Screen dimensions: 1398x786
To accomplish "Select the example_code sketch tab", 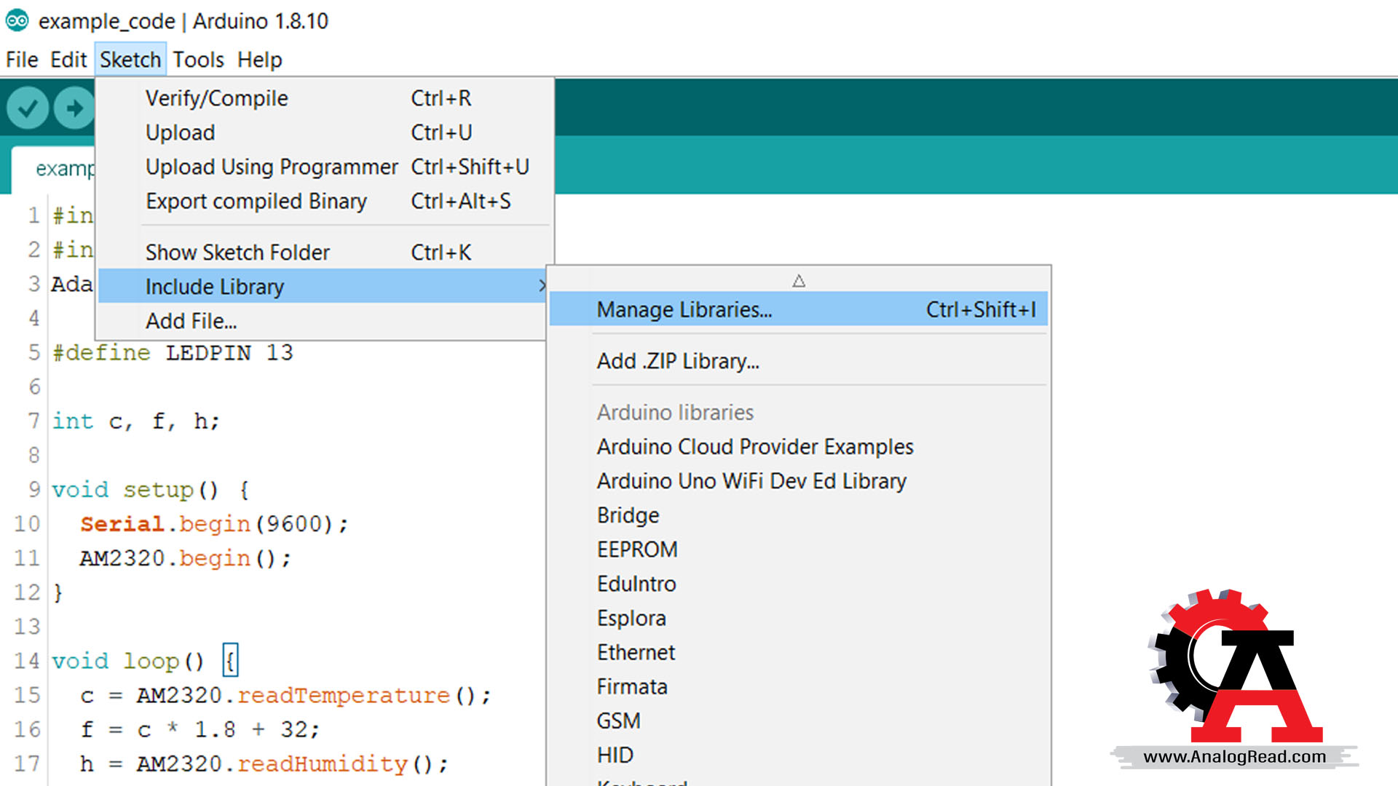I will 54,169.
